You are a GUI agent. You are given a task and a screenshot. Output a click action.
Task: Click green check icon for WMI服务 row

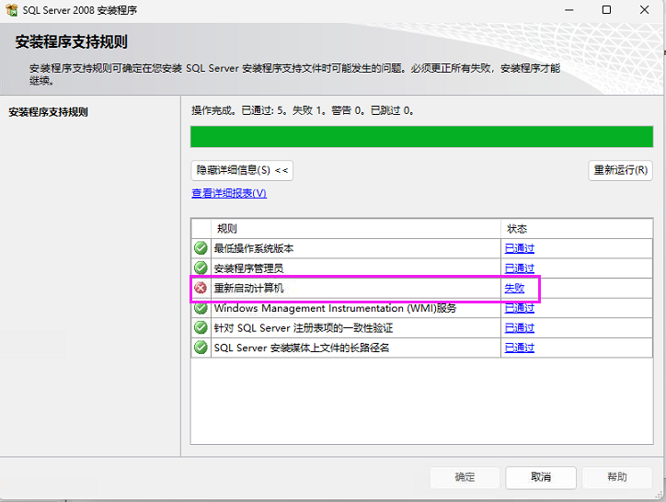click(x=201, y=308)
